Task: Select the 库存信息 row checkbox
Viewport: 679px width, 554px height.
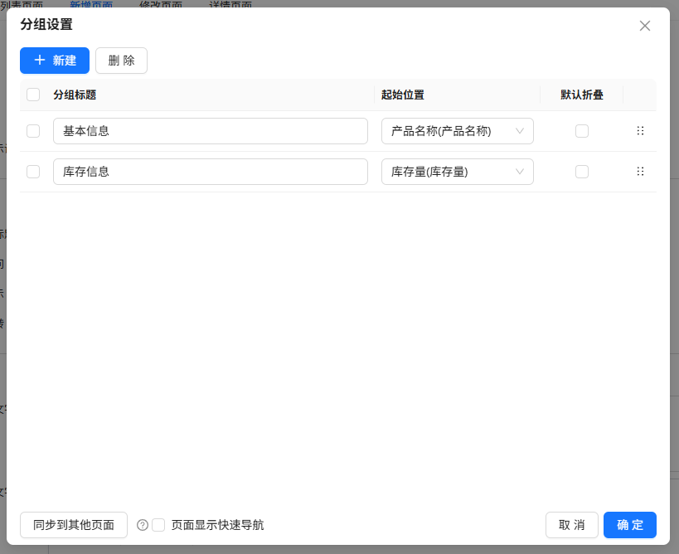Action: 33,172
